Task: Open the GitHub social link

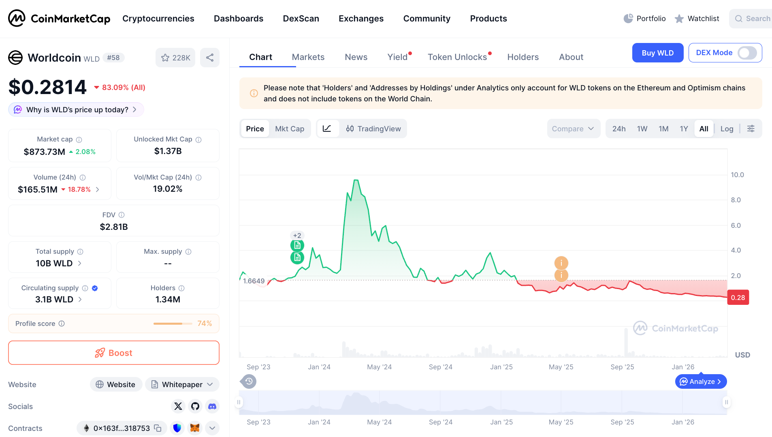Action: 195,406
